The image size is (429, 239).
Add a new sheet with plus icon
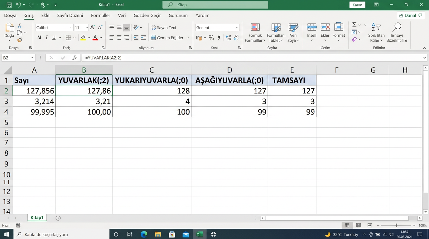point(58,218)
